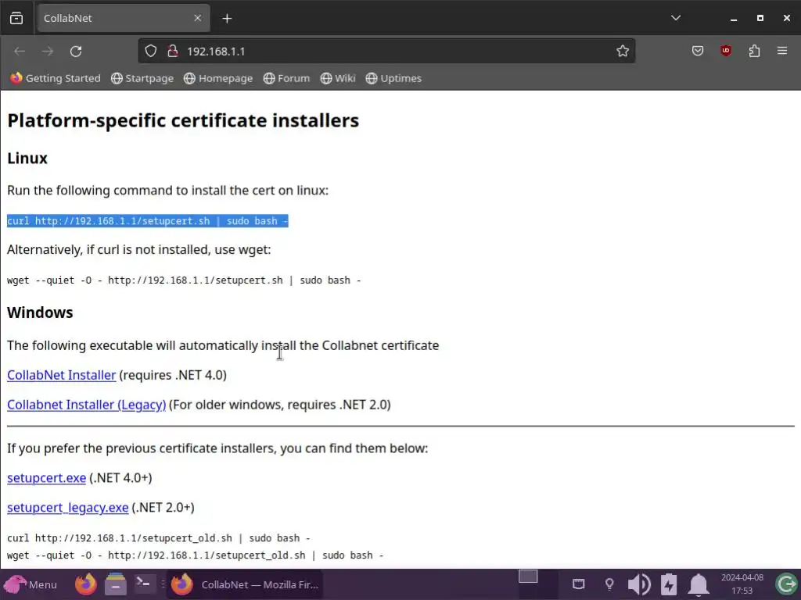This screenshot has width=801, height=600.
Task: Bookmark this page with star
Action: [x=622, y=51]
